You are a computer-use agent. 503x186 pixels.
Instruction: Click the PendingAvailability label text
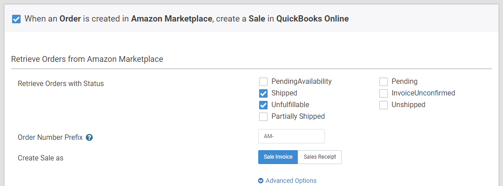click(302, 82)
